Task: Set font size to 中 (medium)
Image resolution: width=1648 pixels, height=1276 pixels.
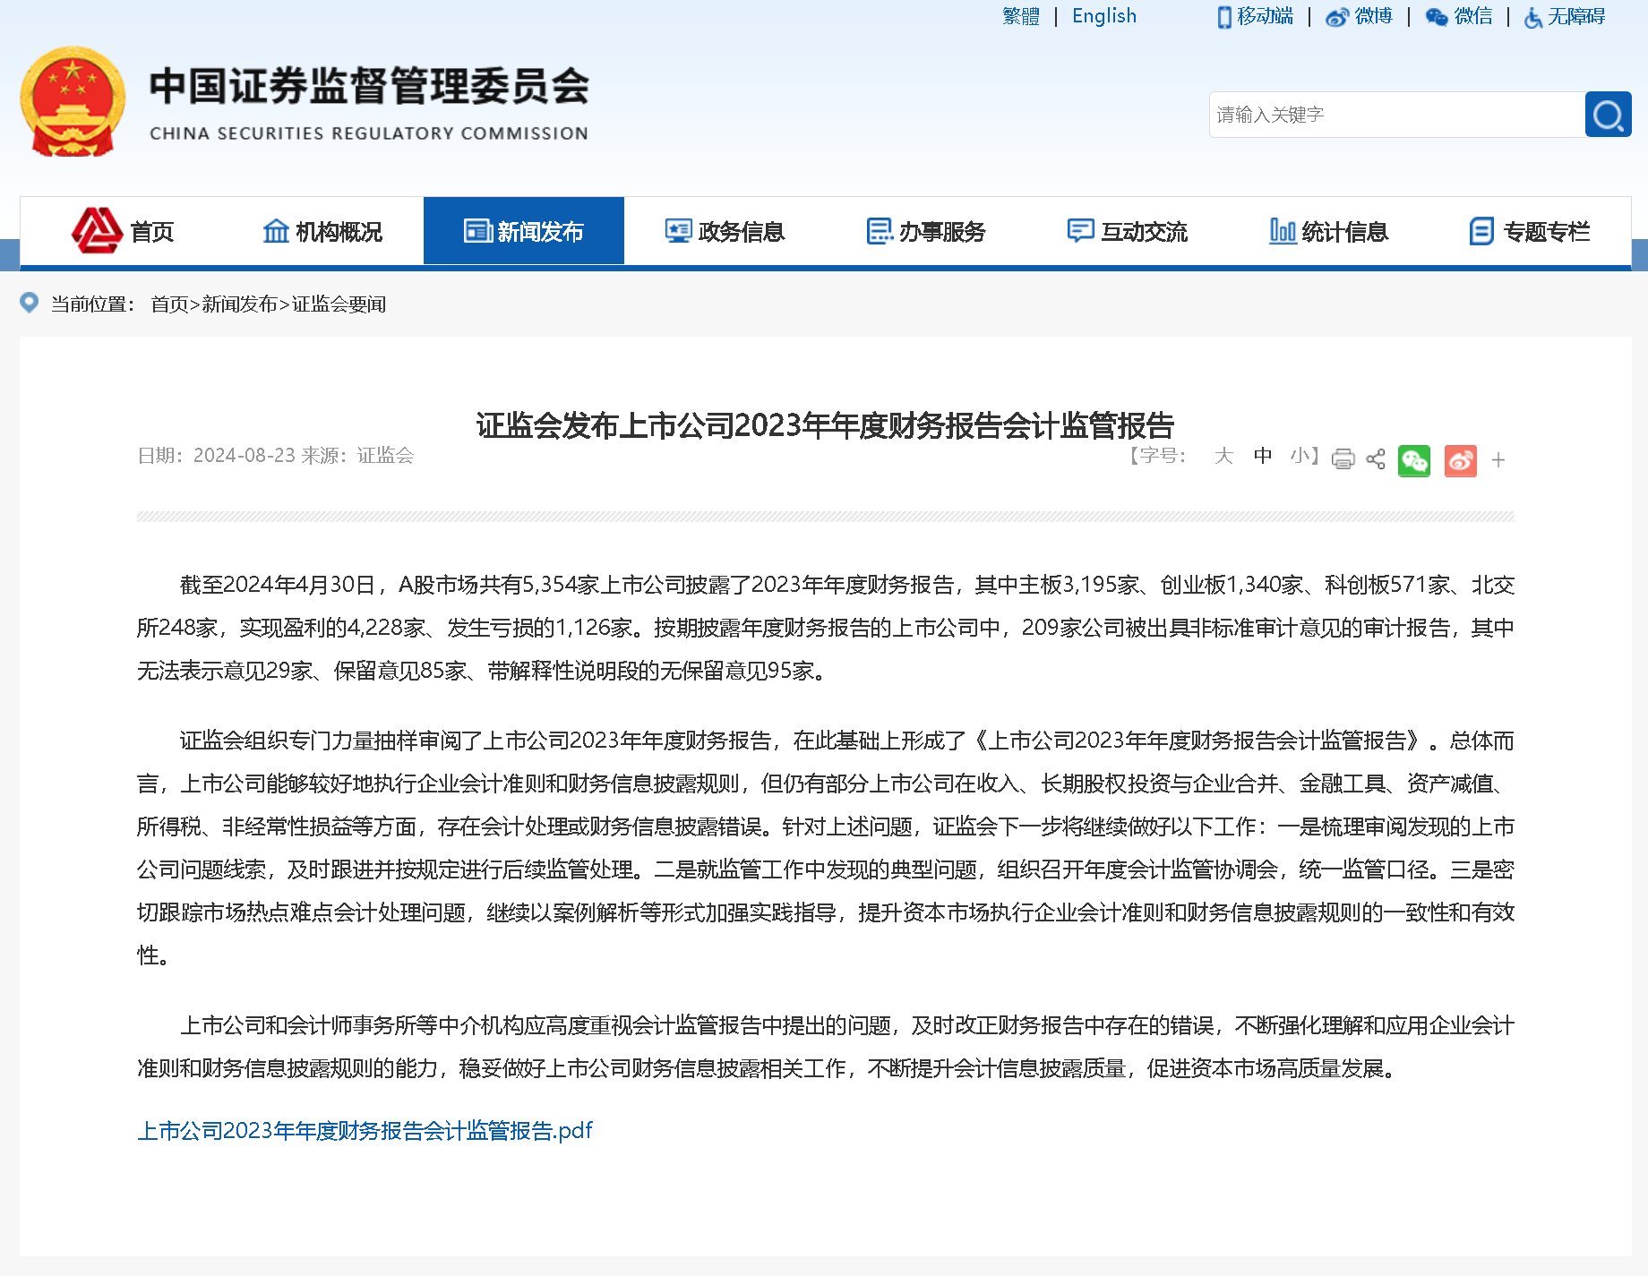Action: point(1263,456)
